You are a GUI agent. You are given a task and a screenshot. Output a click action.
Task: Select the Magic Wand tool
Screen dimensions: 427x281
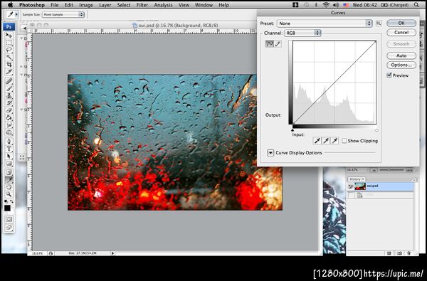coord(9,57)
